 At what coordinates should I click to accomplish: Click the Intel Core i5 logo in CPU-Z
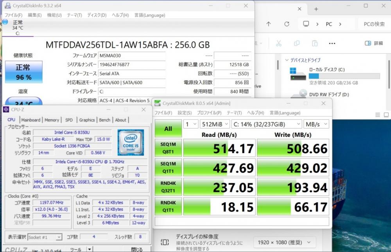tap(131, 142)
